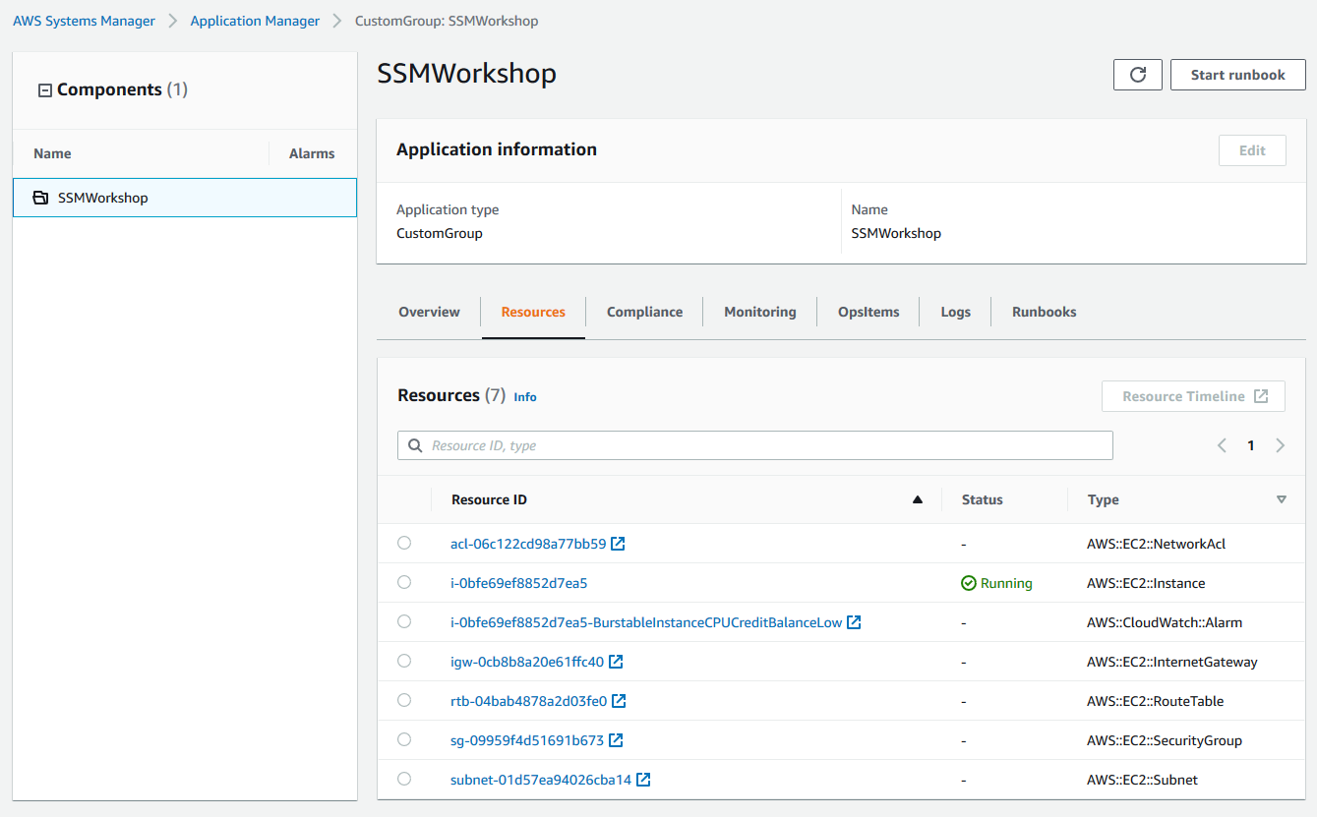The width and height of the screenshot is (1317, 817).
Task: Select radio button for sg-09959f4d51691b673
Action: (x=404, y=739)
